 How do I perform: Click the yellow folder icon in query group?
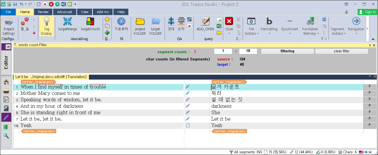coord(219,33)
